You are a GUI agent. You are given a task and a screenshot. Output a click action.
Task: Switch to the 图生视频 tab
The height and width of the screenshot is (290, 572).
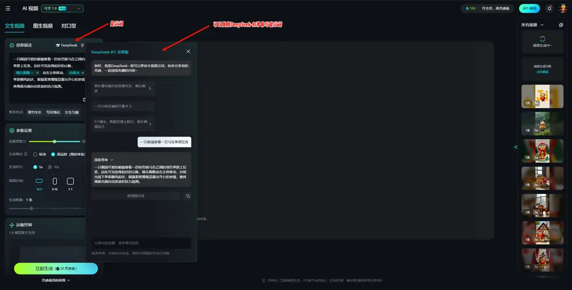43,26
